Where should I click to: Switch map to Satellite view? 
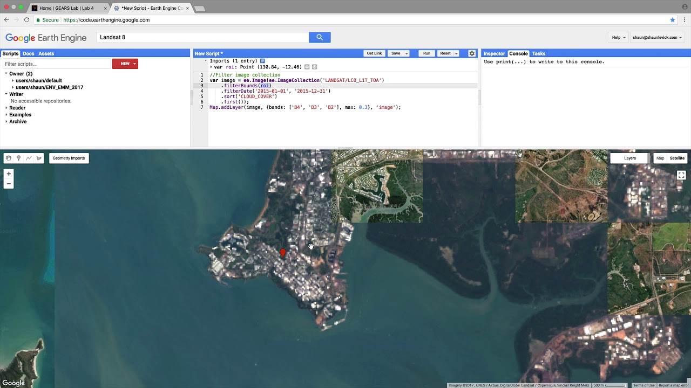pos(677,158)
